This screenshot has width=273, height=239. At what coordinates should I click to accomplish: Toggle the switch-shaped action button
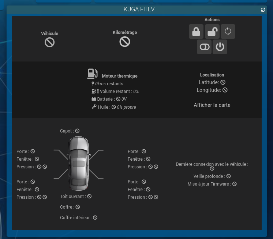click(x=204, y=47)
